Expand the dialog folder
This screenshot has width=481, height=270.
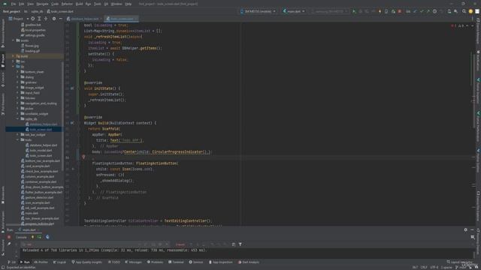click(x=18, y=77)
